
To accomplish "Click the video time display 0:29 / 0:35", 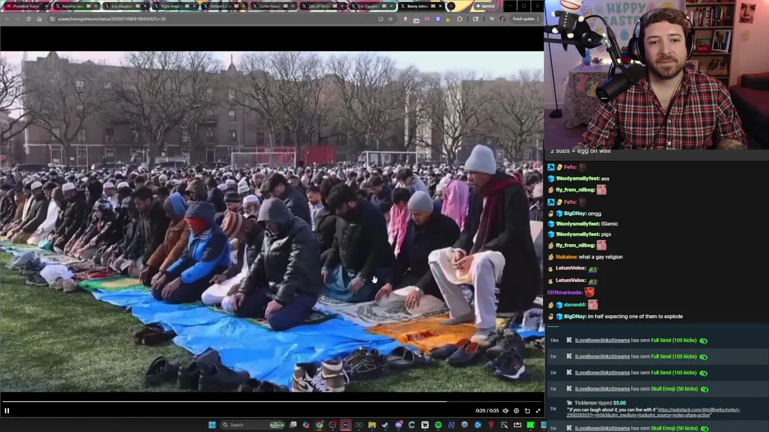I will click(x=487, y=410).
